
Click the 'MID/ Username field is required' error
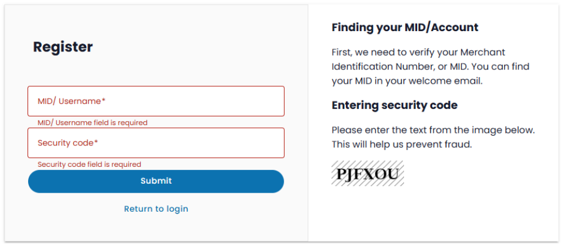(x=92, y=123)
